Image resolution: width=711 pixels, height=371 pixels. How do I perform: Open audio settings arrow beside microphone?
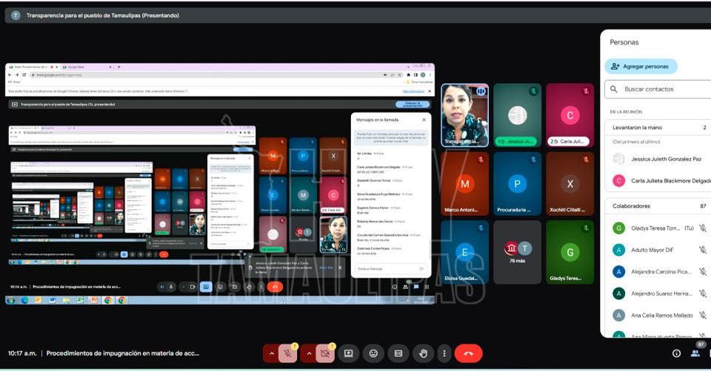coord(271,353)
